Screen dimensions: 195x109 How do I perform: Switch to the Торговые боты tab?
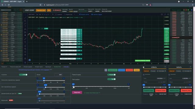[57, 67]
